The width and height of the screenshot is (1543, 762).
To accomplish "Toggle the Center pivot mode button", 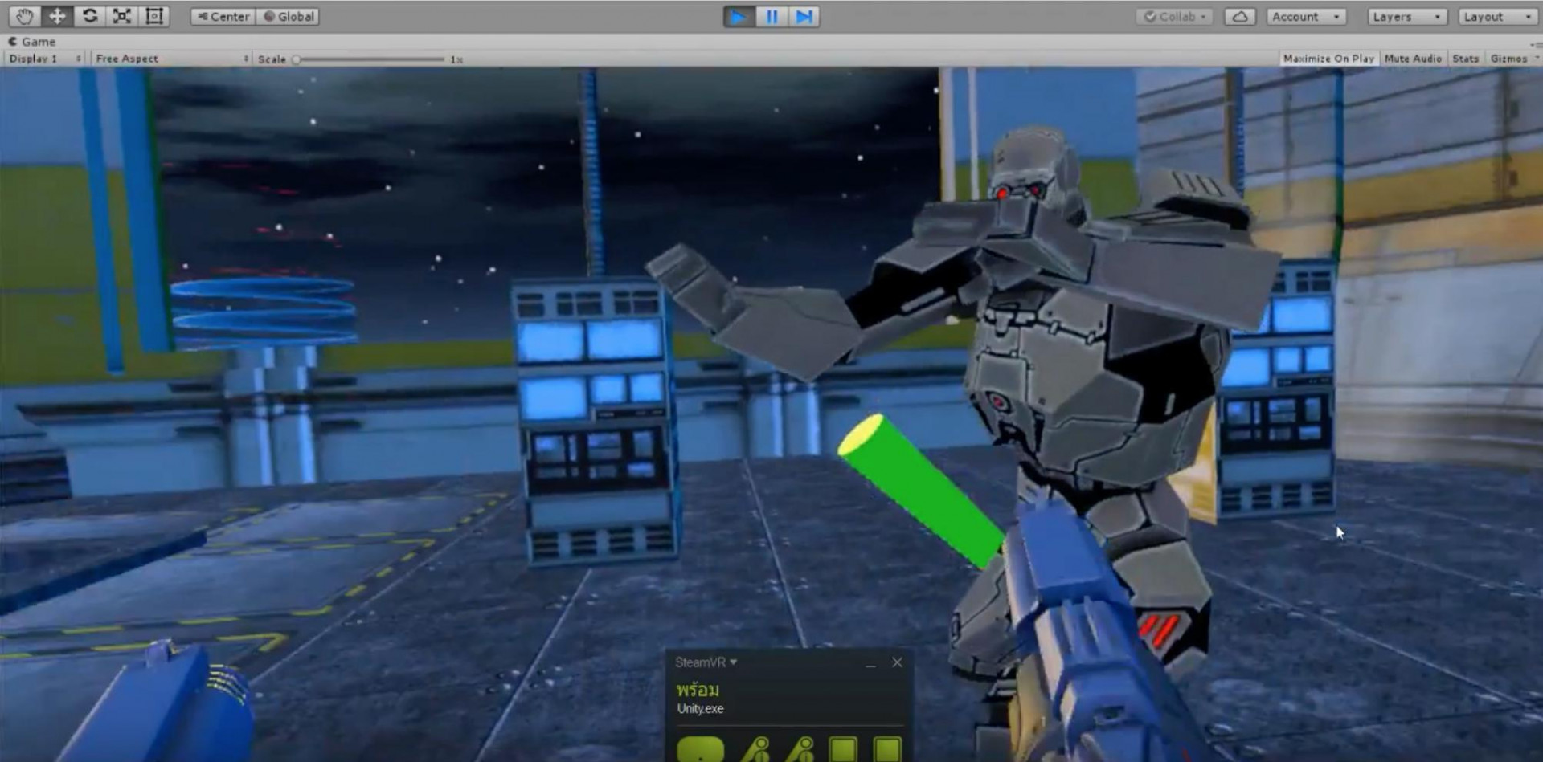I will (x=223, y=17).
